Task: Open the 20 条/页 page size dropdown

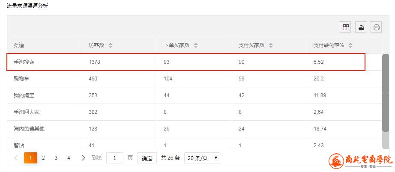Action: coord(202,158)
